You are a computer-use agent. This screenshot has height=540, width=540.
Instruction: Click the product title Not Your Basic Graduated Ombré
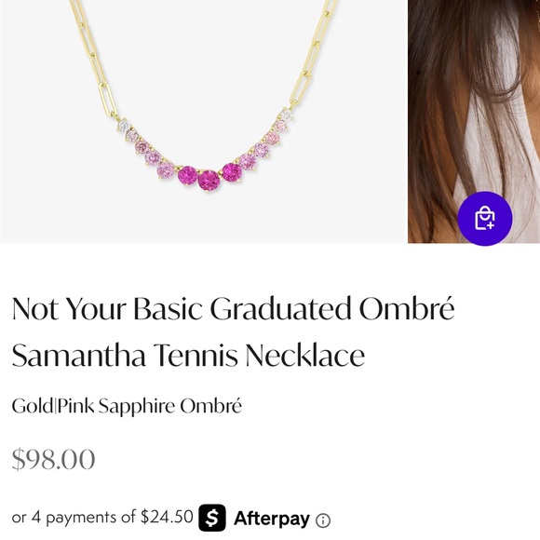tap(233, 308)
